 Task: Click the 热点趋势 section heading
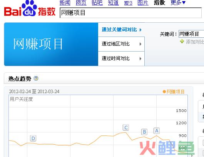click(20, 78)
